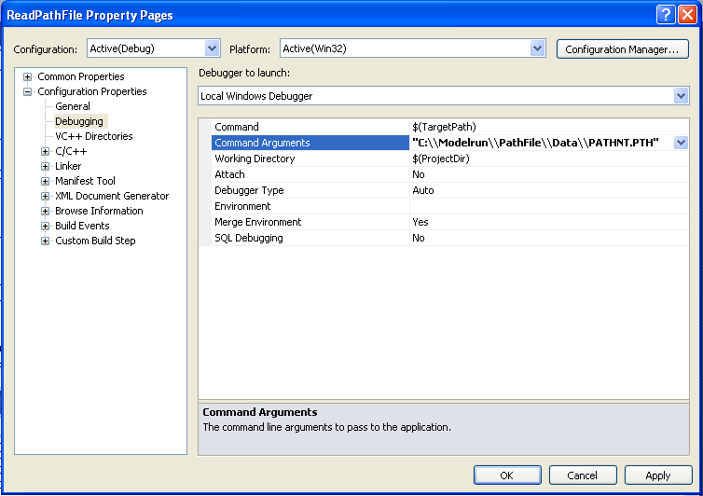Click the empty Environment value field

[x=549, y=206]
